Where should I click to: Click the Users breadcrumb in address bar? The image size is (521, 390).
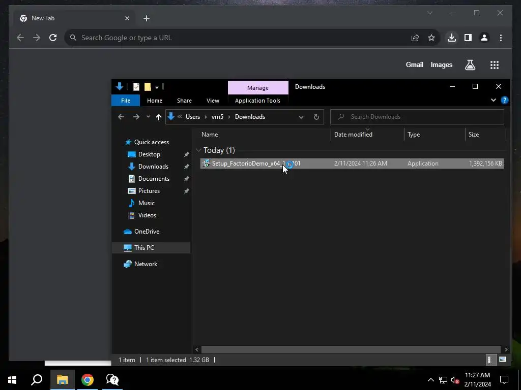[x=193, y=117]
